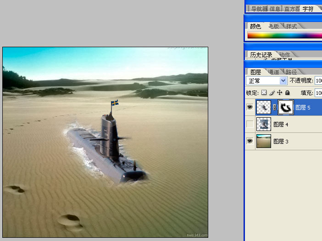
Task: Toggle lock all padlock icon
Action: point(288,93)
